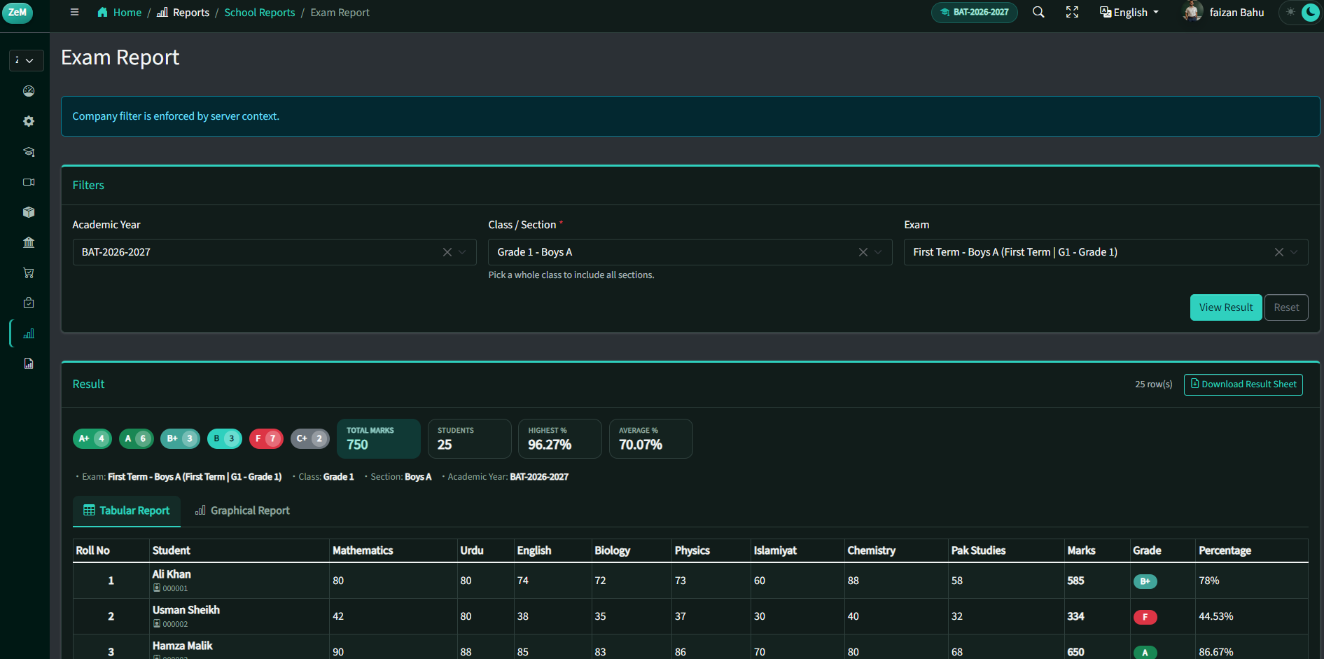Viewport: 1324px width, 659px height.
Task: Switch to Graphical Report tab
Action: (242, 511)
